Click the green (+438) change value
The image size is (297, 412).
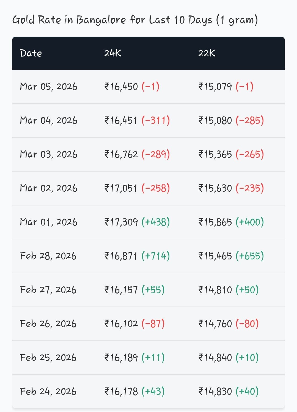pyautogui.click(x=156, y=222)
